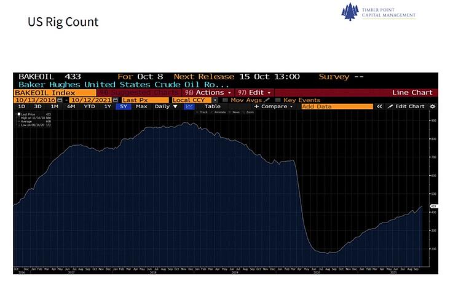Image resolution: width=453 pixels, height=292 pixels.
Task: Open the Edit dropdown menu
Action: point(254,92)
